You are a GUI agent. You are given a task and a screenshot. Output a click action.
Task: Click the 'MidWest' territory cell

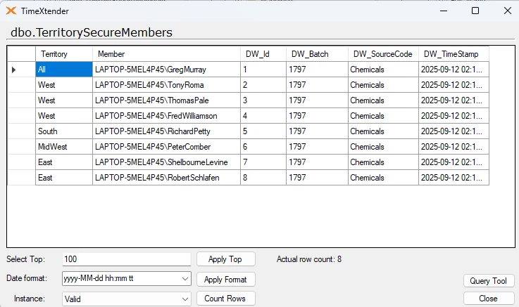pyautogui.click(x=64, y=147)
